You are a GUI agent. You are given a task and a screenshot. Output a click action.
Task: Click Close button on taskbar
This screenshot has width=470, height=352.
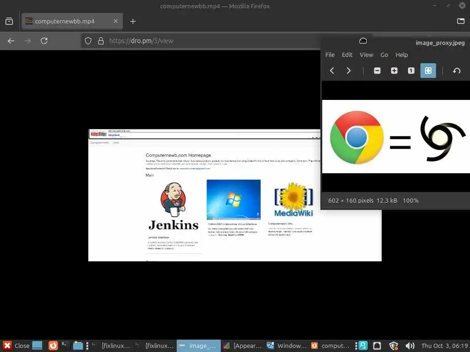[x=17, y=346]
